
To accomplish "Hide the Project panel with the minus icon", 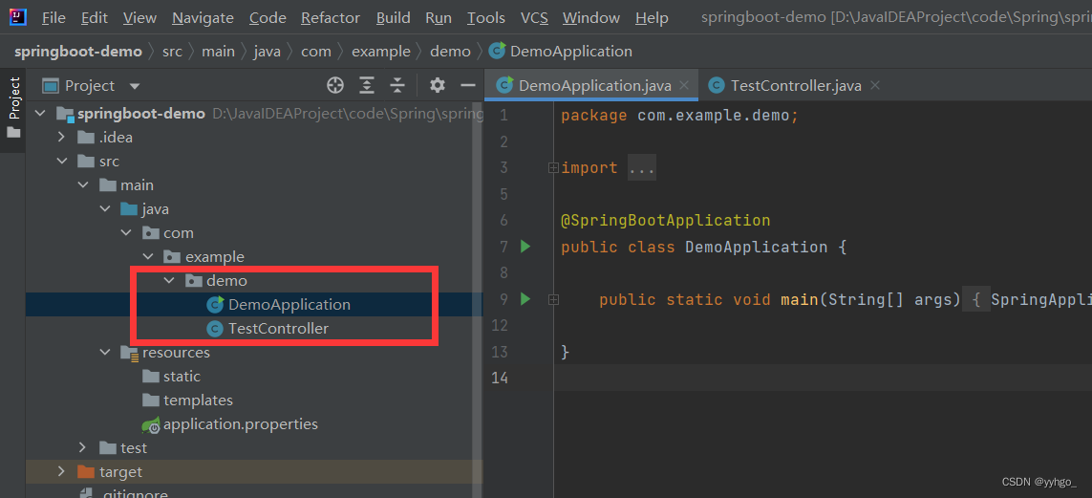I will [x=467, y=86].
